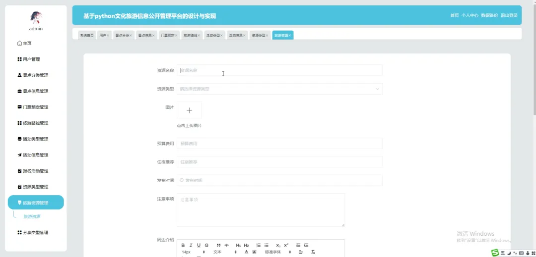Open 个人中心 from the header
The height and width of the screenshot is (257, 536).
[x=469, y=15]
